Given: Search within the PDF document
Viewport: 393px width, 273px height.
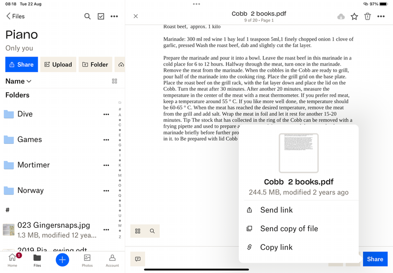Looking at the screenshot, I should pos(152,231).
